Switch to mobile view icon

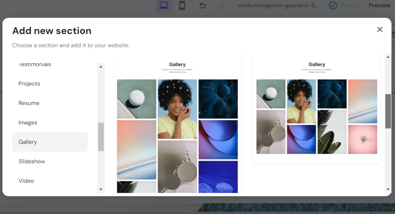pos(182,5)
